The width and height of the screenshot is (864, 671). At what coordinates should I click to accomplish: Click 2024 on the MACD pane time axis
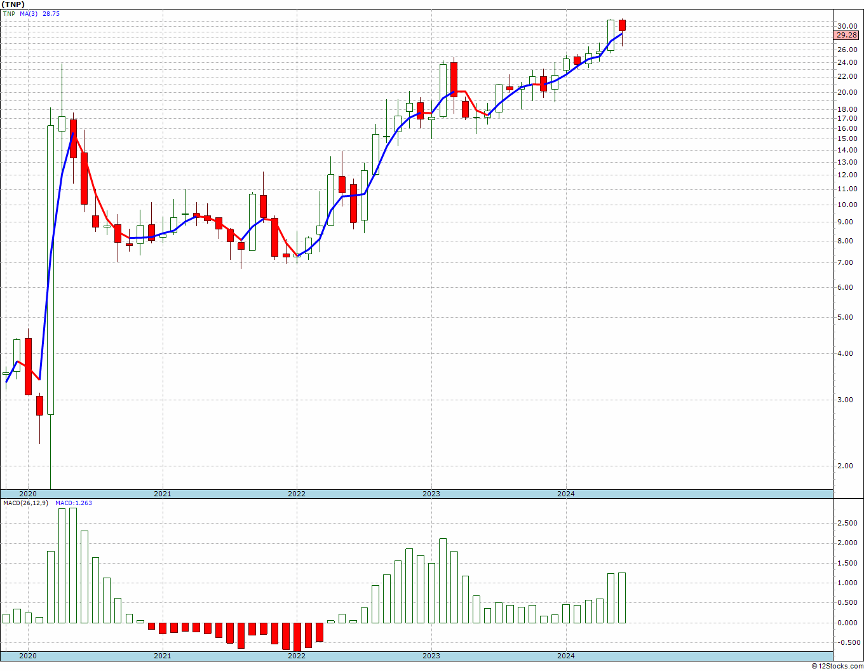(566, 656)
